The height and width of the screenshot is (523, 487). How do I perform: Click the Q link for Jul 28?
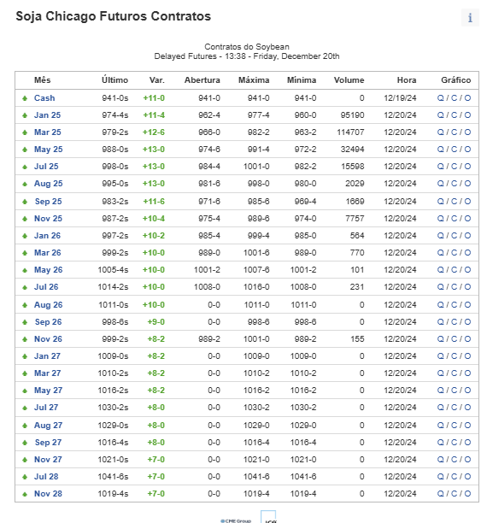coord(441,477)
